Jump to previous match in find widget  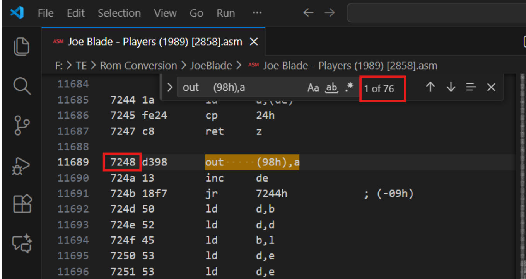[x=430, y=87]
